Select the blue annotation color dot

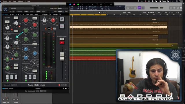pos(70,4)
